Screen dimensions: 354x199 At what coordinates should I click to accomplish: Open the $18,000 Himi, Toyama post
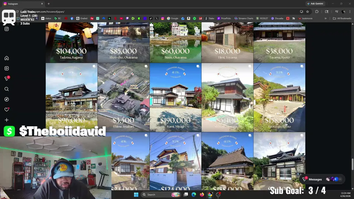pos(227,43)
